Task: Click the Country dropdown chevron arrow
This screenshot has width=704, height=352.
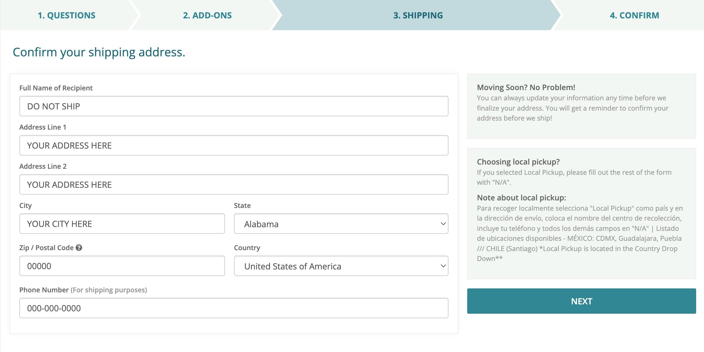Action: (x=443, y=266)
